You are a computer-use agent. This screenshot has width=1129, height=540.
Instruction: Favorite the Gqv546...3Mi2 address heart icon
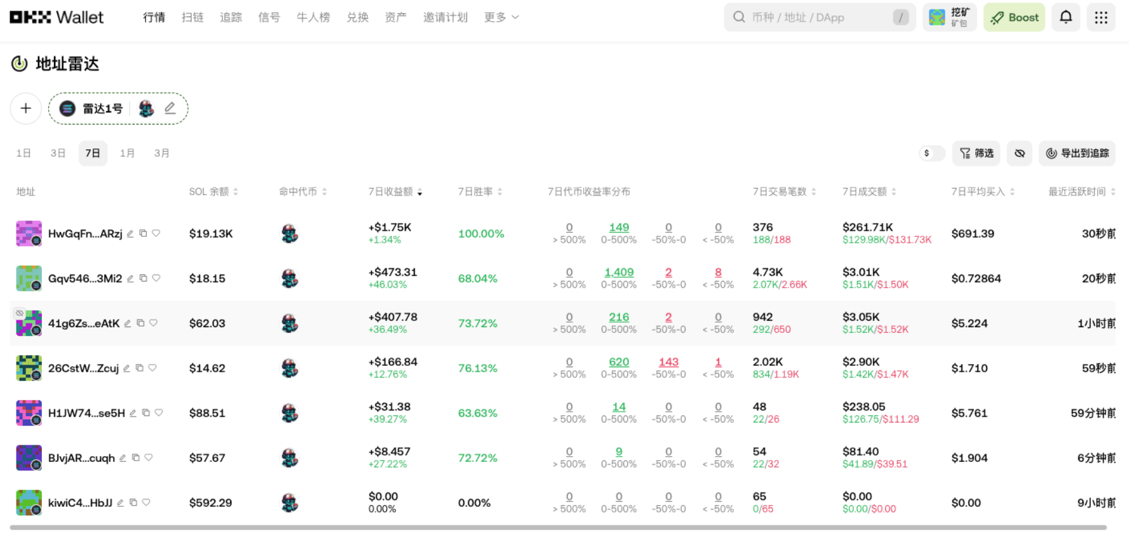pos(156,278)
